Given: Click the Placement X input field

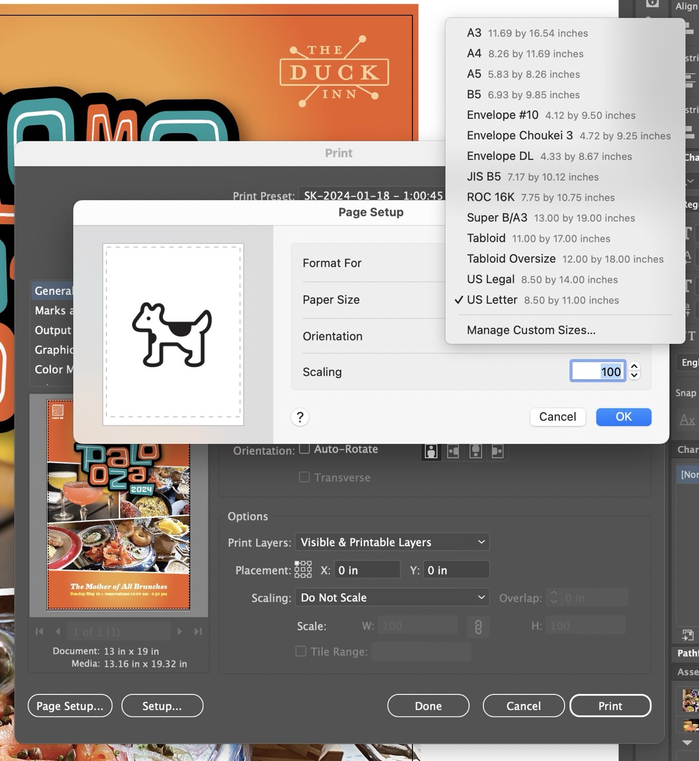Looking at the screenshot, I should click(367, 570).
